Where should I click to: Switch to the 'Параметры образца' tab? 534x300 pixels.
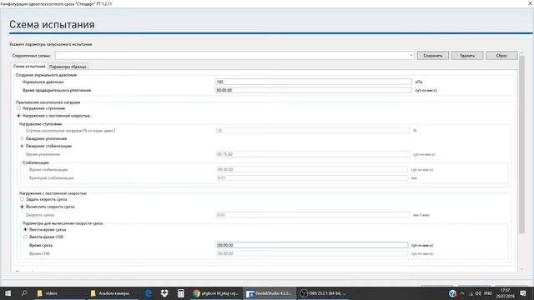[68, 67]
